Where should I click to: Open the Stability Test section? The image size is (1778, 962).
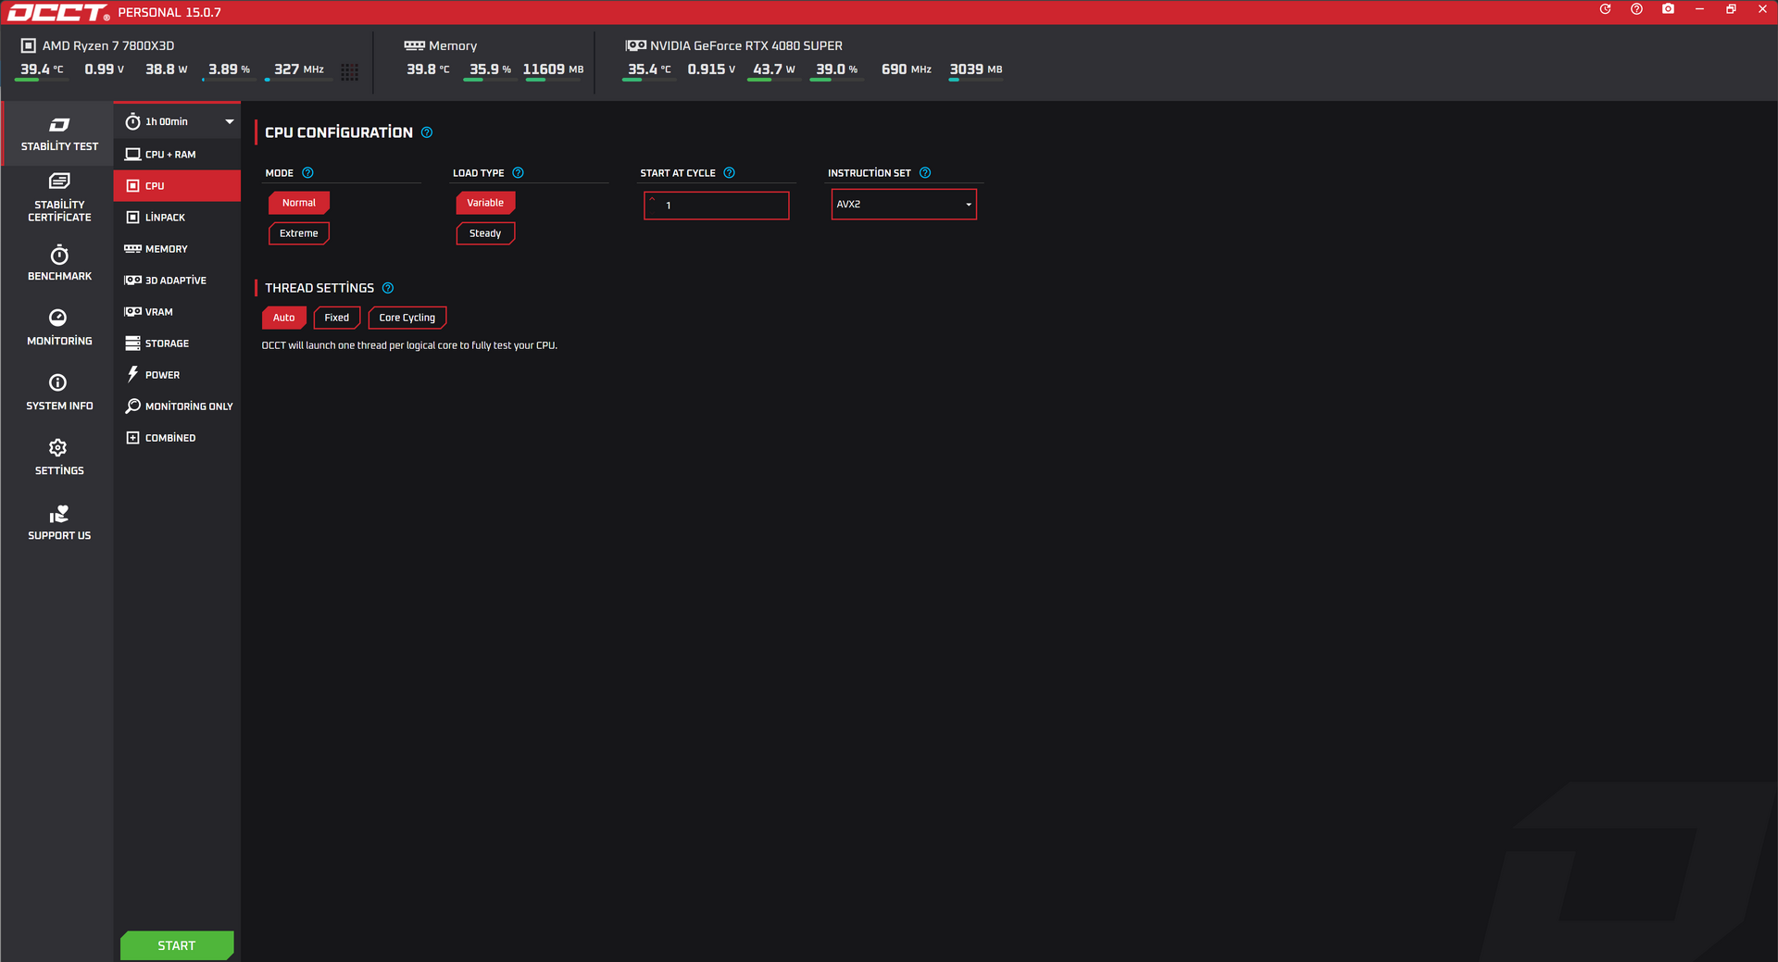(59, 134)
